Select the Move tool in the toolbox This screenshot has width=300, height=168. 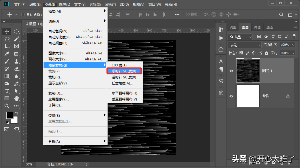(7, 31)
